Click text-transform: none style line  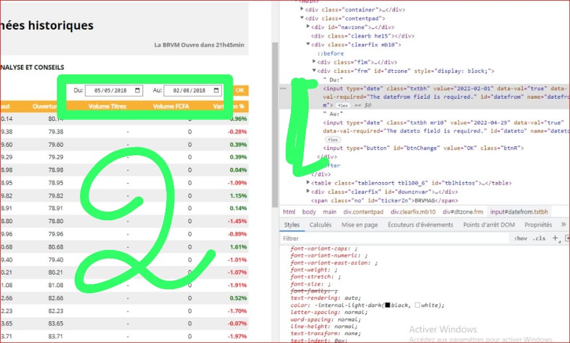click(325, 333)
